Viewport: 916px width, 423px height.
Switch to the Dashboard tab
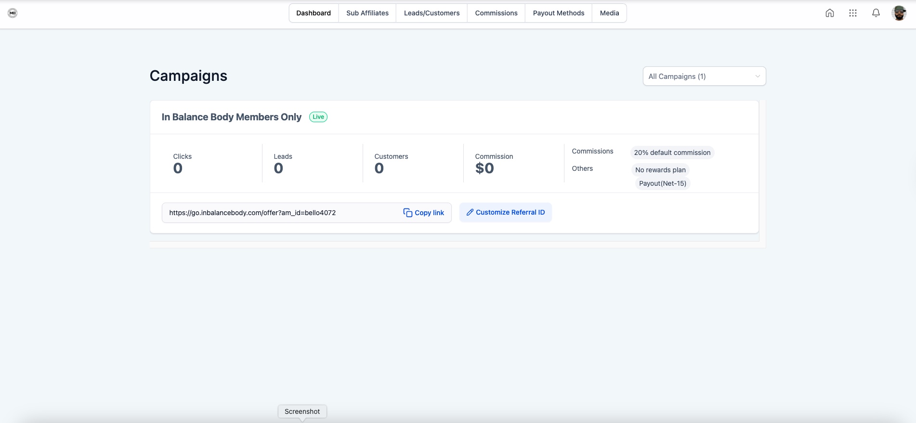tap(314, 13)
